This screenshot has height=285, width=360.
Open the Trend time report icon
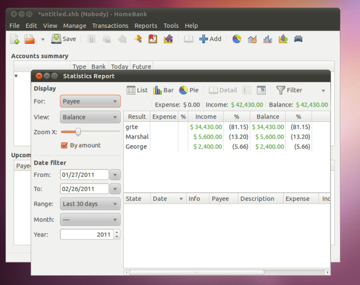coord(252,39)
